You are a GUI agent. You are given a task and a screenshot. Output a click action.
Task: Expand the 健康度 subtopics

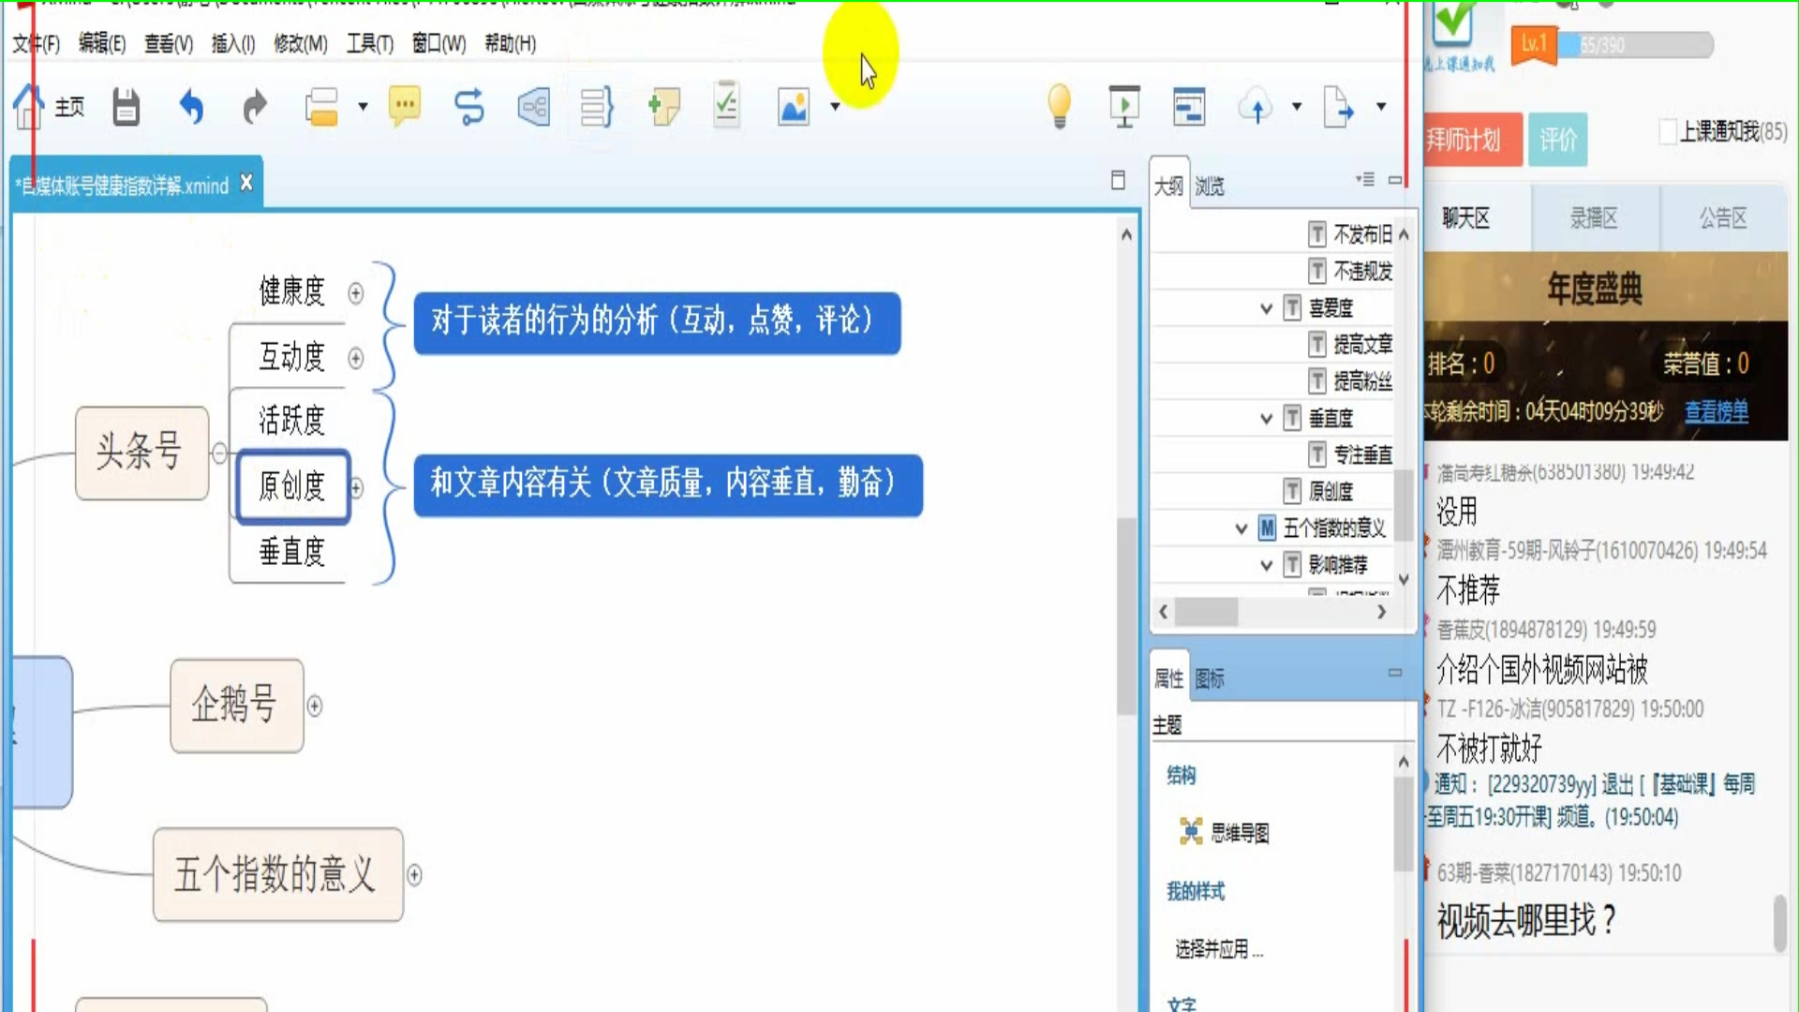point(356,293)
